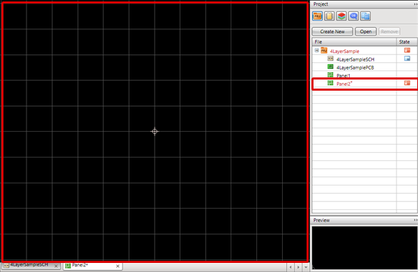Close the Panel2* tab
Screen dimensions: 418x272
click(118, 266)
